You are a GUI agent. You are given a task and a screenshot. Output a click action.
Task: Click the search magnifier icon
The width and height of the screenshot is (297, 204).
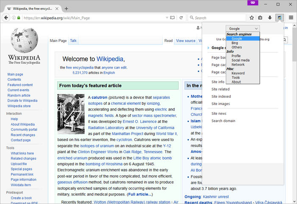tap(192, 18)
